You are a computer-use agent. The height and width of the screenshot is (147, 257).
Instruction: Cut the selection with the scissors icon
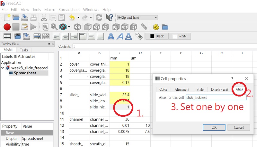click(x=44, y=17)
